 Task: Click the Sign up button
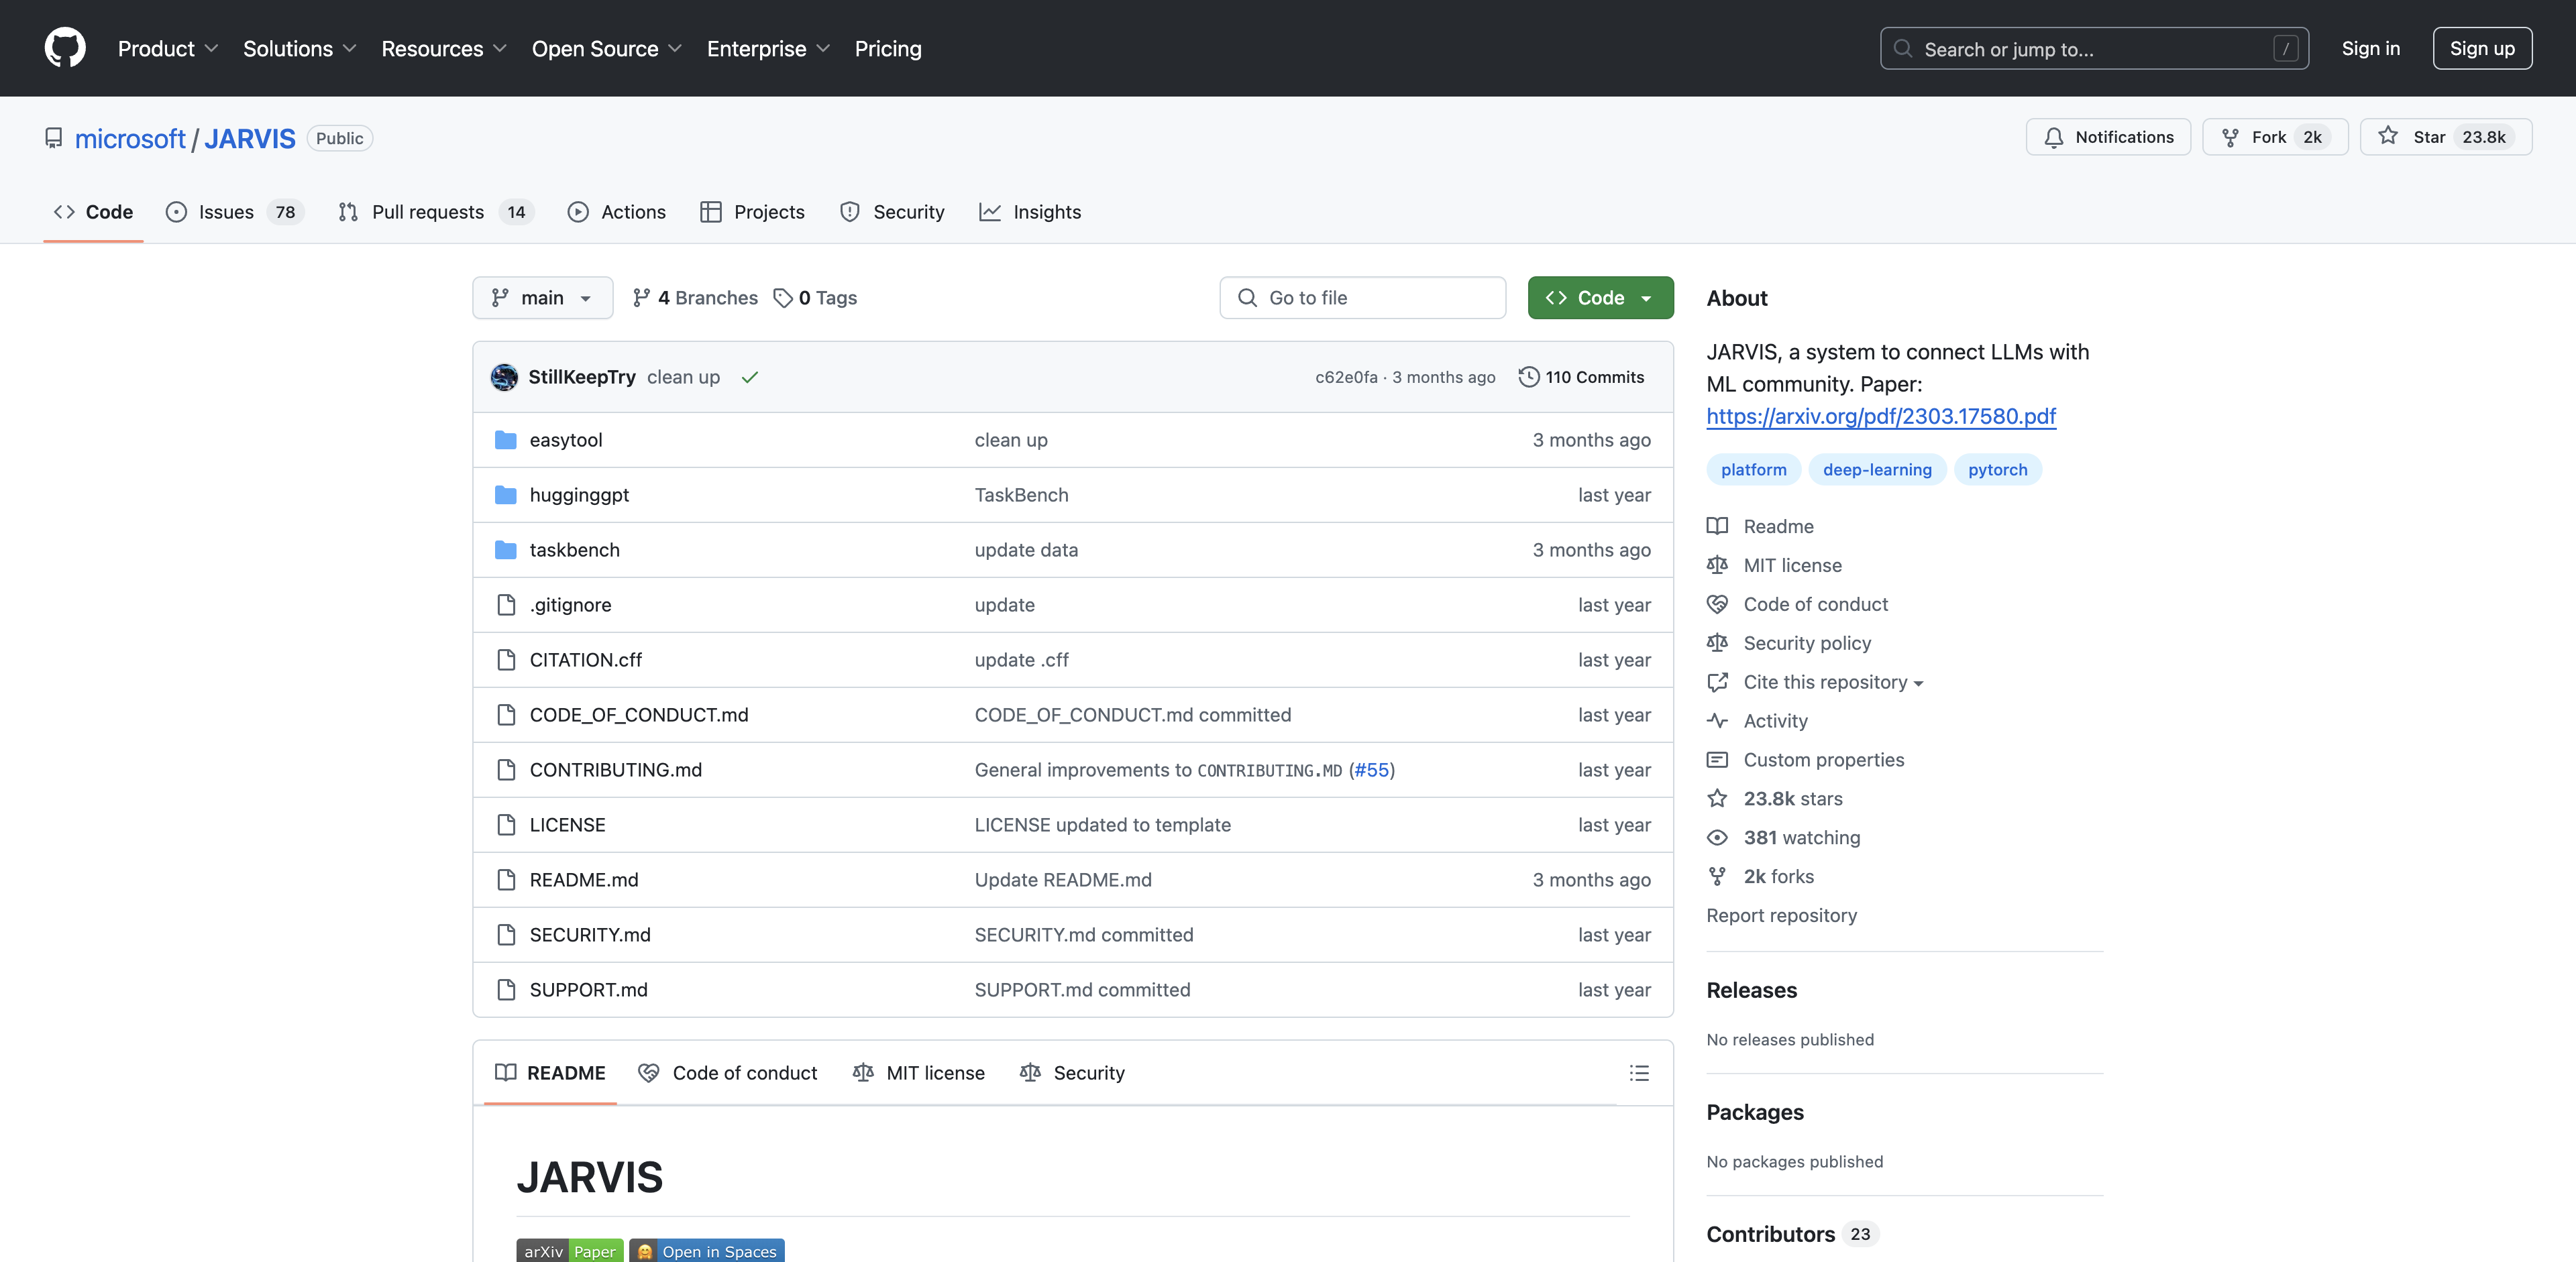2482,48
